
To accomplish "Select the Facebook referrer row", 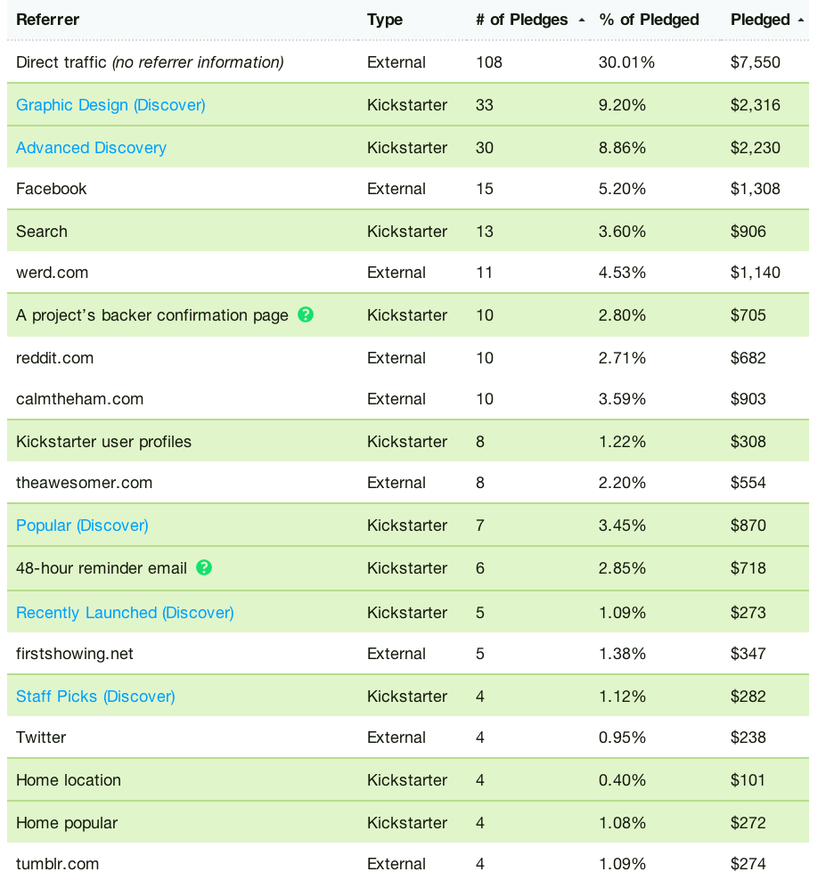I will point(52,189).
